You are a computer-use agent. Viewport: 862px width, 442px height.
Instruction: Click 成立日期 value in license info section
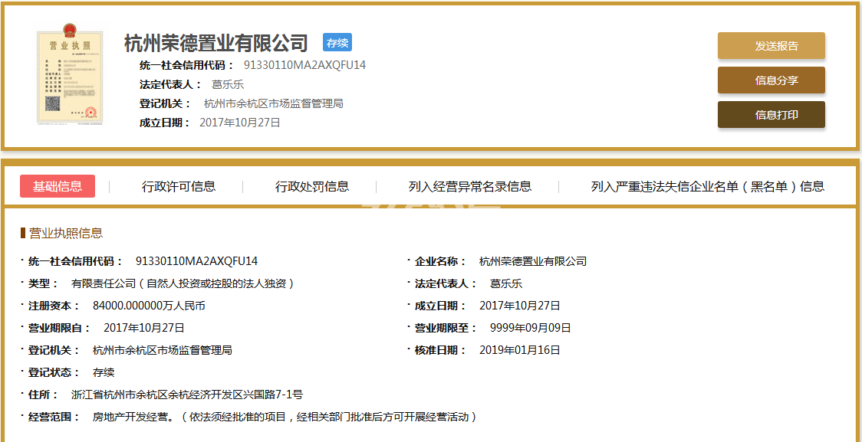pyautogui.click(x=519, y=306)
